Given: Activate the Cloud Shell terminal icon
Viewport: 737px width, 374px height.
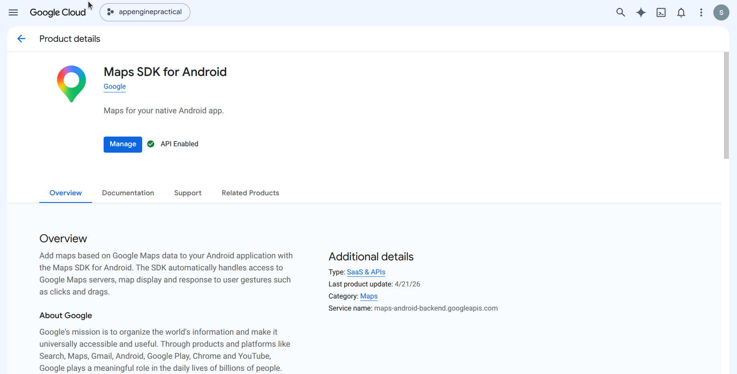Looking at the screenshot, I should click(661, 12).
